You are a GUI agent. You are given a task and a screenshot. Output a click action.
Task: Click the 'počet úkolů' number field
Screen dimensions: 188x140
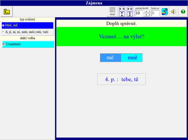(139, 13)
